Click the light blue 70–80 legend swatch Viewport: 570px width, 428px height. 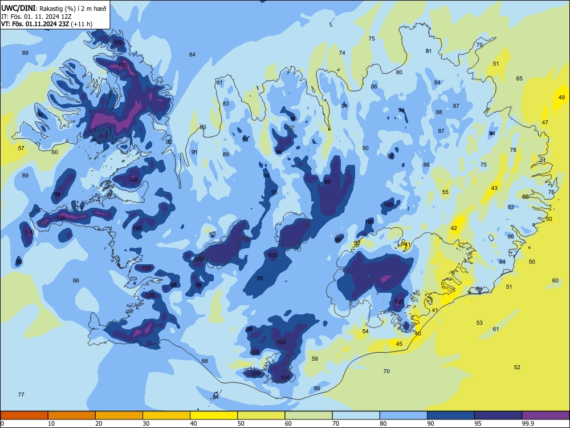coord(356,415)
